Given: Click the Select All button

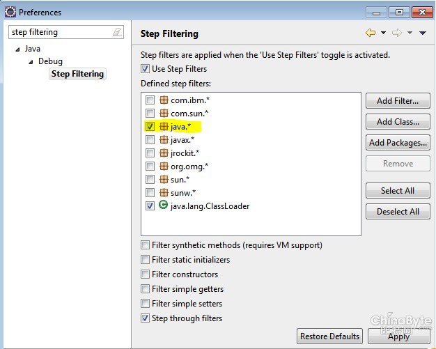Looking at the screenshot, I should click(x=397, y=191).
